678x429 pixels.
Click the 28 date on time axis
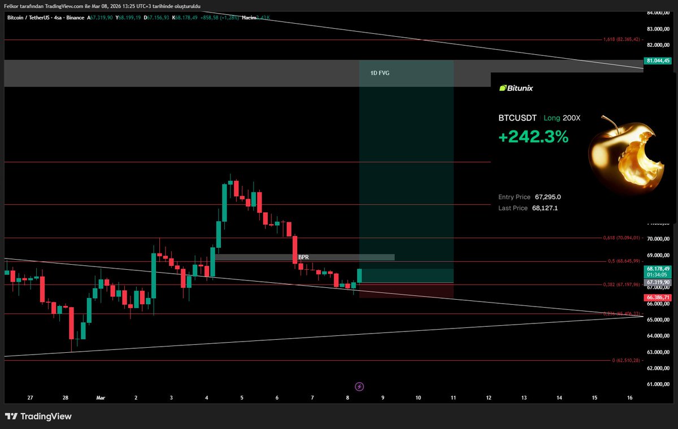coord(66,397)
